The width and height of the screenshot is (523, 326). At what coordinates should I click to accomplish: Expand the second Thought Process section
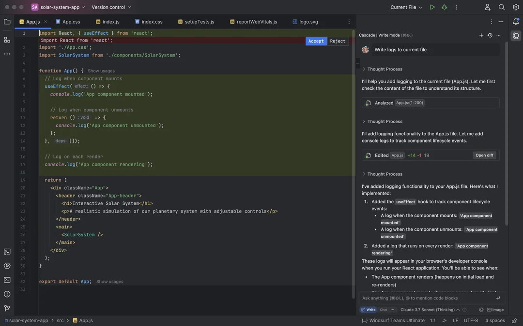point(382,121)
